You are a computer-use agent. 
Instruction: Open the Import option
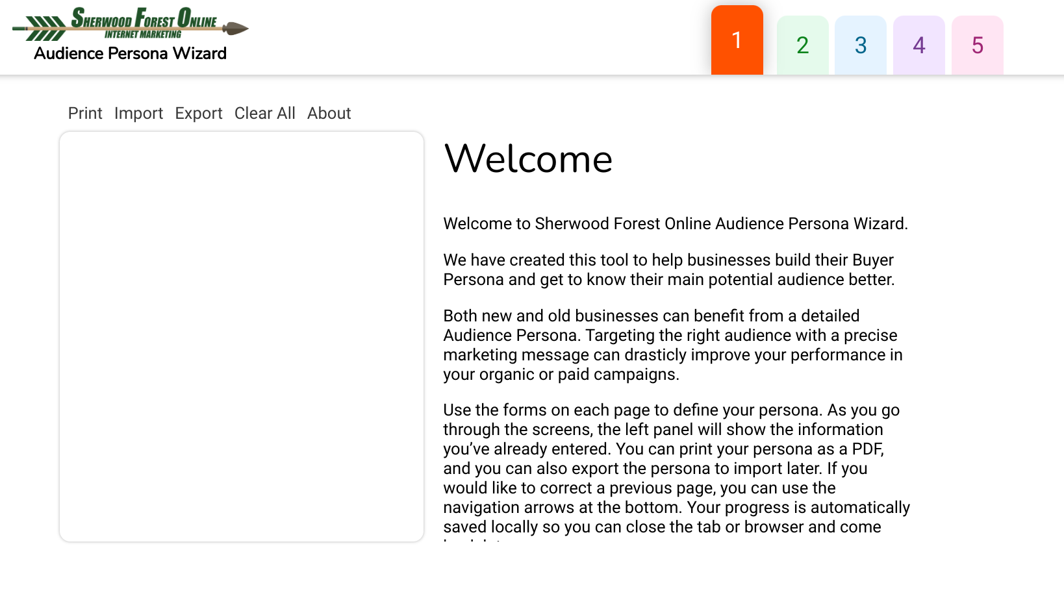[138, 114]
